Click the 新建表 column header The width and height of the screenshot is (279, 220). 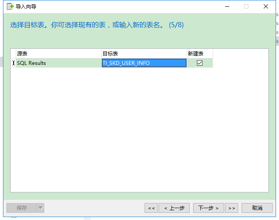click(200, 53)
